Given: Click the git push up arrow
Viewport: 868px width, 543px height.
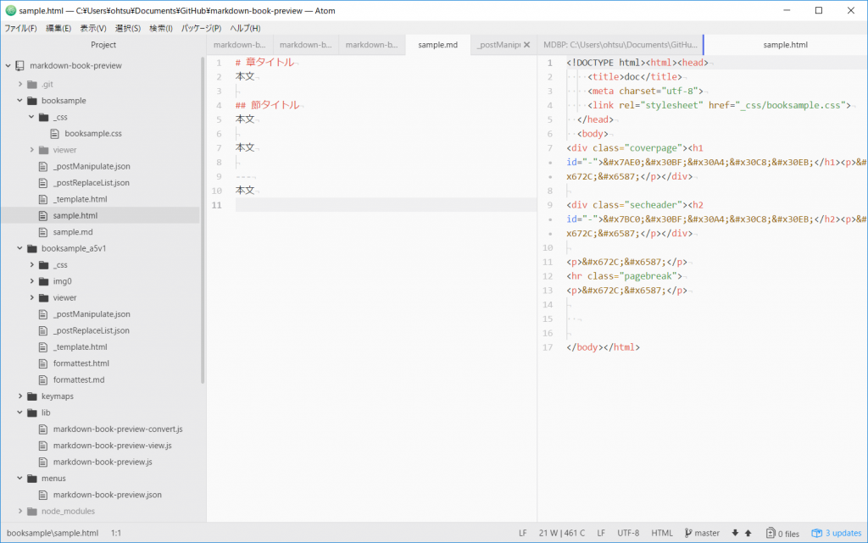Looking at the screenshot, I should [748, 533].
